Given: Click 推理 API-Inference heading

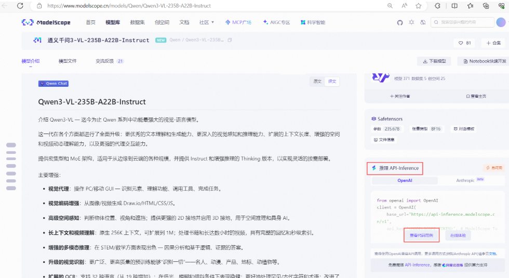Looking at the screenshot, I should 395,168.
